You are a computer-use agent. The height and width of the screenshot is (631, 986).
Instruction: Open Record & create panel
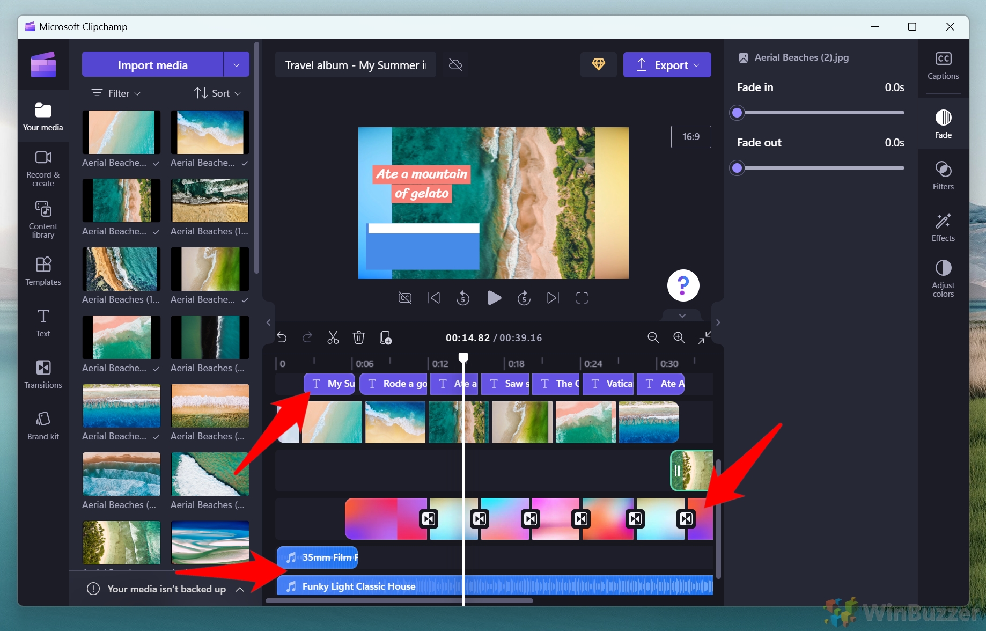coord(43,168)
